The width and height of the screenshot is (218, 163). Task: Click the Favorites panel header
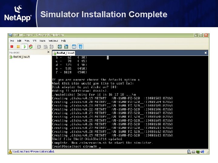(x=15, y=53)
